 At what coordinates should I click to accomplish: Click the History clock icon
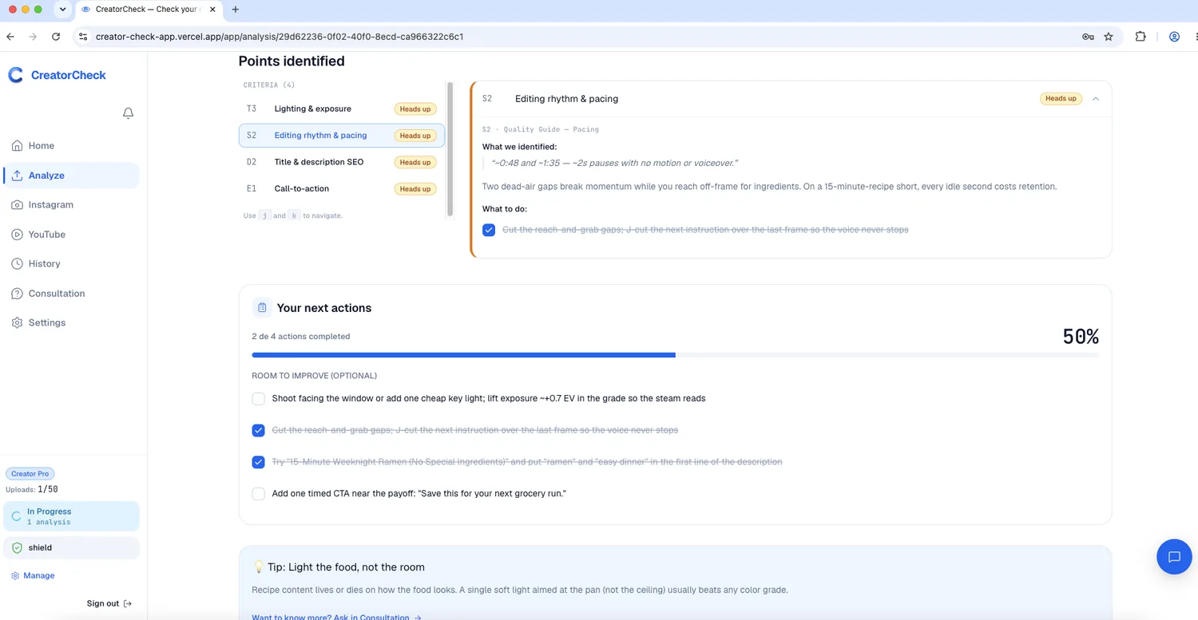coord(17,264)
